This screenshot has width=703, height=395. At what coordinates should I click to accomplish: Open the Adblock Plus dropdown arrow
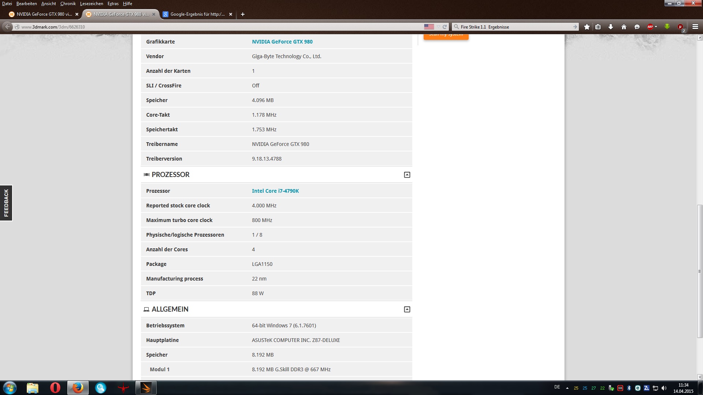click(656, 27)
